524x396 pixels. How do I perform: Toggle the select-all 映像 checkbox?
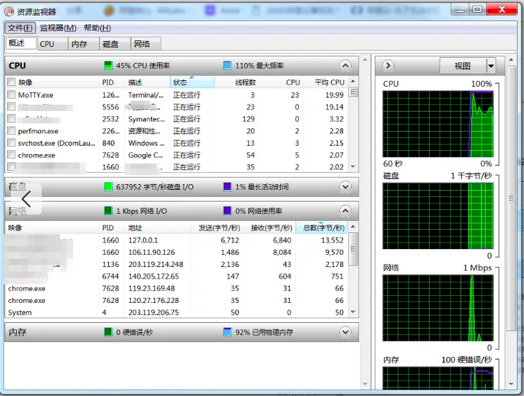coord(11,82)
